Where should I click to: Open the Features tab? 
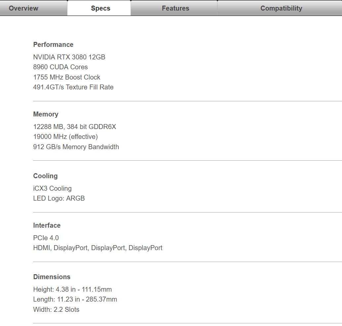(174, 8)
